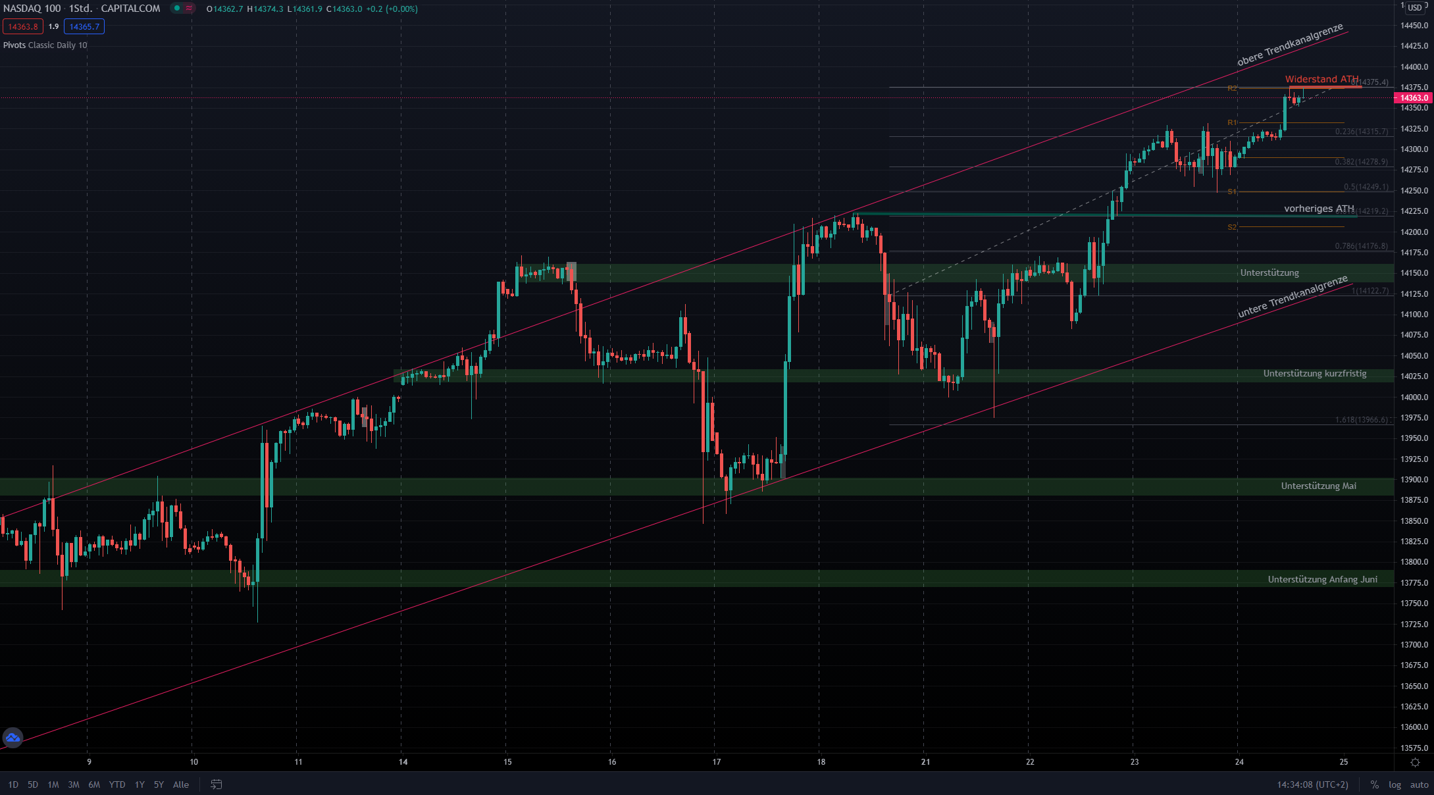The image size is (1434, 795).
Task: Open the go-to-date calendar icon
Action: (216, 784)
